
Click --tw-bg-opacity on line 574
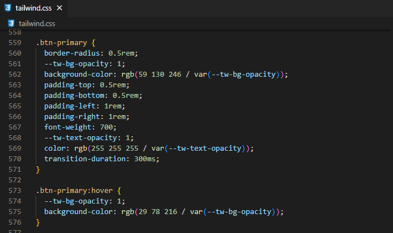76,201
